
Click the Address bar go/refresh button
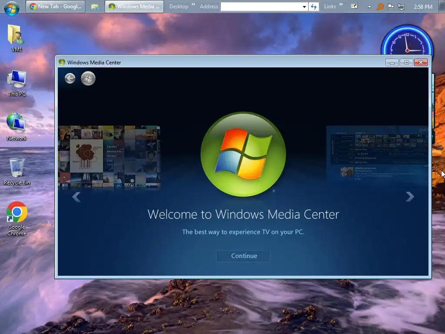click(x=314, y=7)
